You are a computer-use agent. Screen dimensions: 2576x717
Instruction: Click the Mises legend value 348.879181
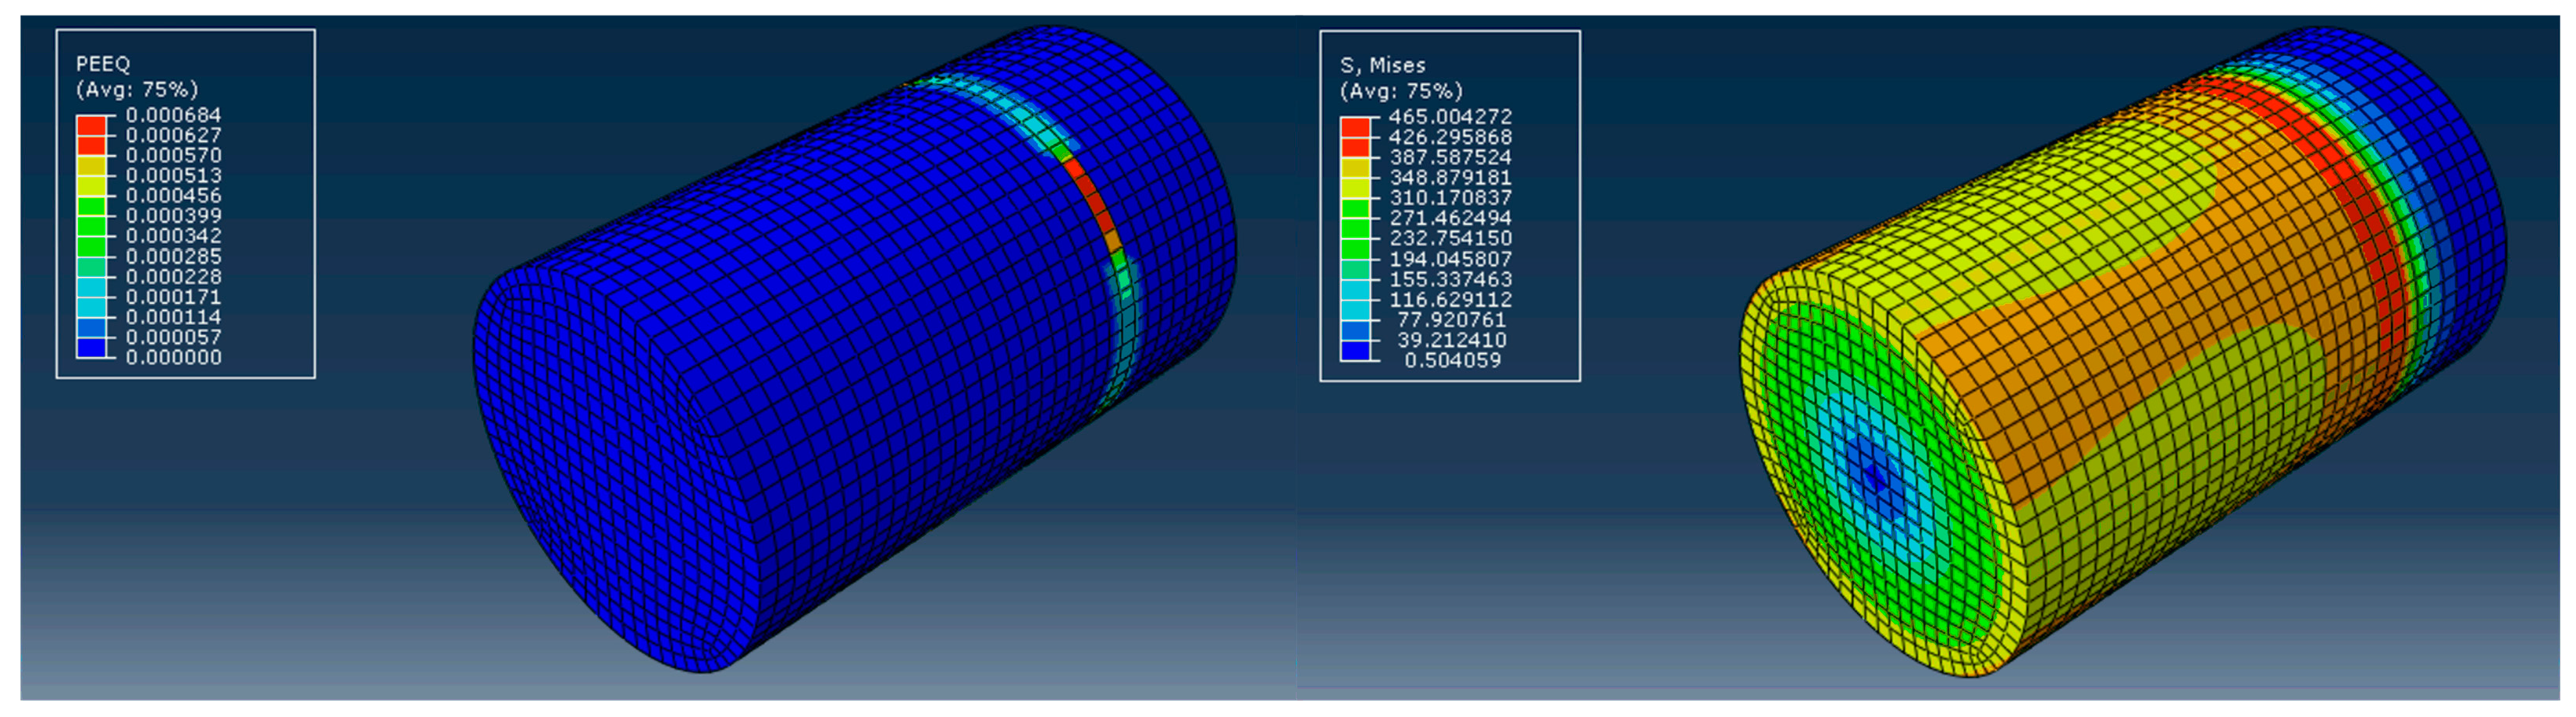1450,178
